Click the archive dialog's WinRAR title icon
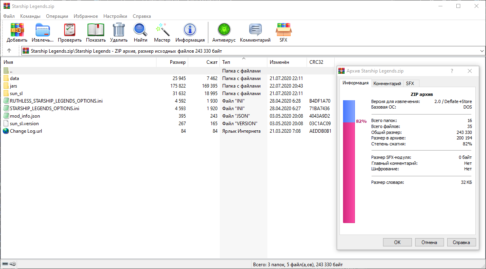This screenshot has height=269, width=486. pos(341,71)
